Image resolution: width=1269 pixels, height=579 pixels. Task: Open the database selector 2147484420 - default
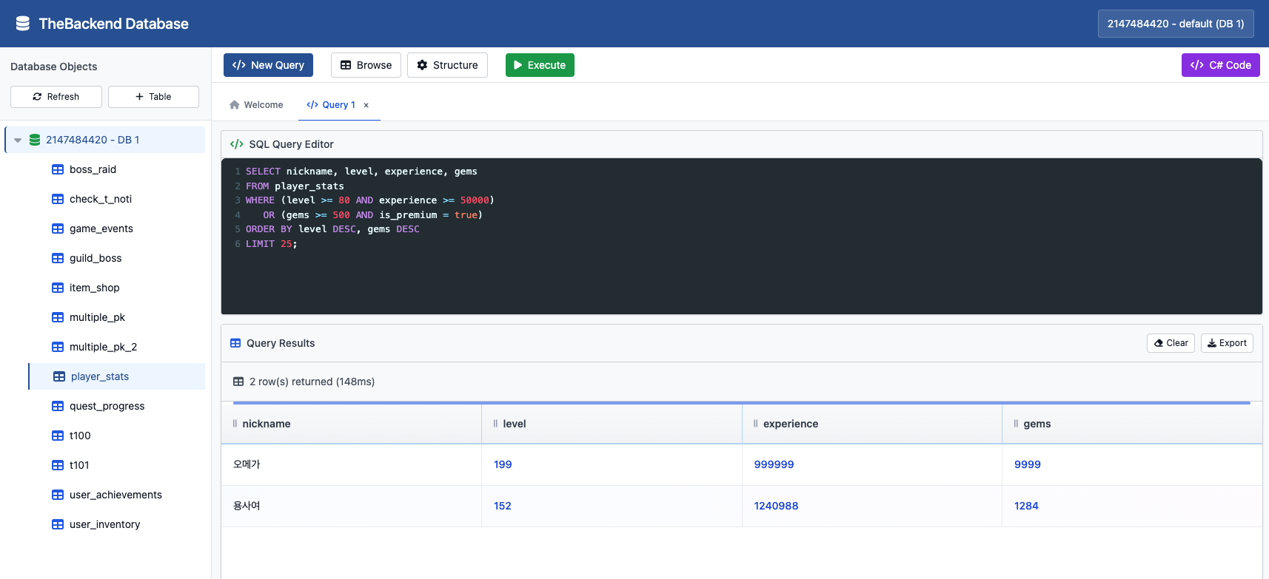tap(1175, 24)
